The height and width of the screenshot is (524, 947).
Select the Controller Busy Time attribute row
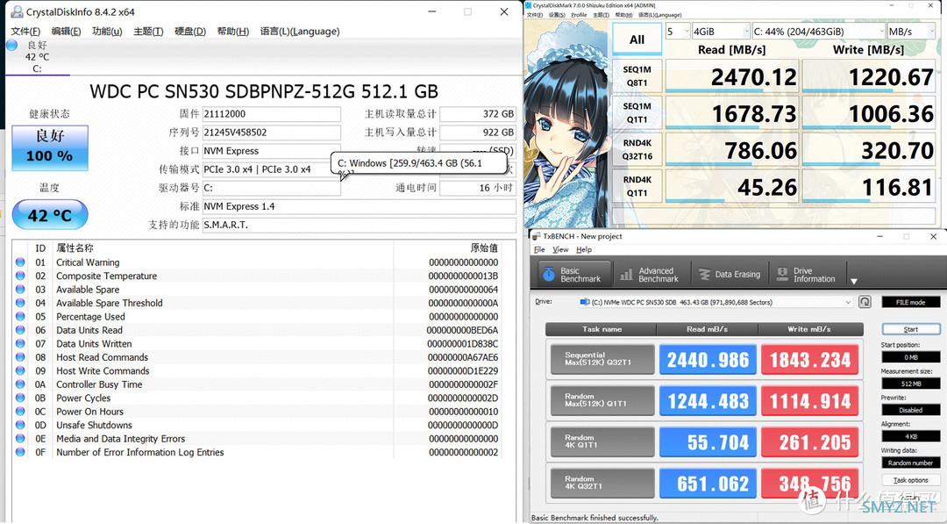click(259, 384)
